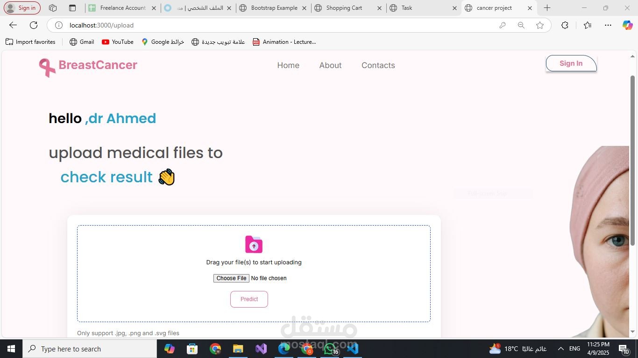This screenshot has height=358, width=638.
Task: Open the YouTube bookmark
Action: click(x=118, y=42)
